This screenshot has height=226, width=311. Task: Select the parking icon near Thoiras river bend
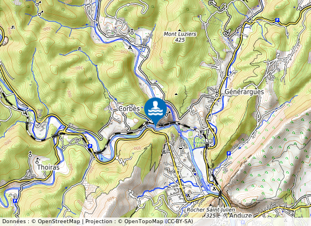click(90, 146)
